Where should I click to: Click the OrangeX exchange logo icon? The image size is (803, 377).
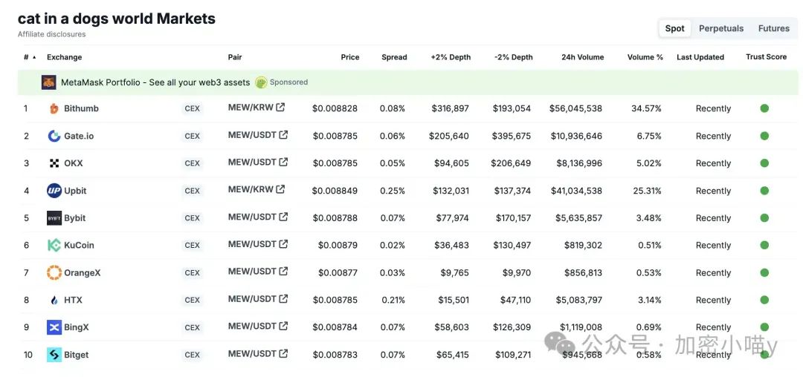(54, 273)
